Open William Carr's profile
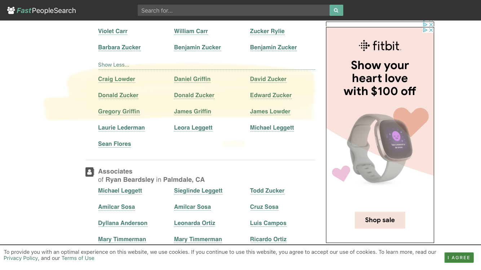This screenshot has height=270, width=481. pos(191,31)
